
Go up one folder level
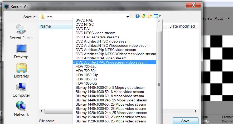tap(144, 16)
